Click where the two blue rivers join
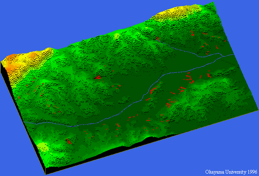Screen dimensions: 259x176 223,56
